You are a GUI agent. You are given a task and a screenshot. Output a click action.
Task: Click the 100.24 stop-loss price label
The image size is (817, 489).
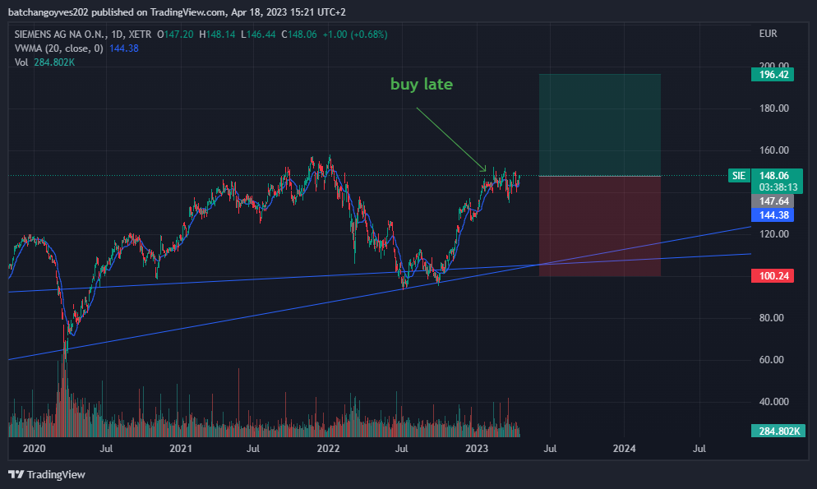773,276
